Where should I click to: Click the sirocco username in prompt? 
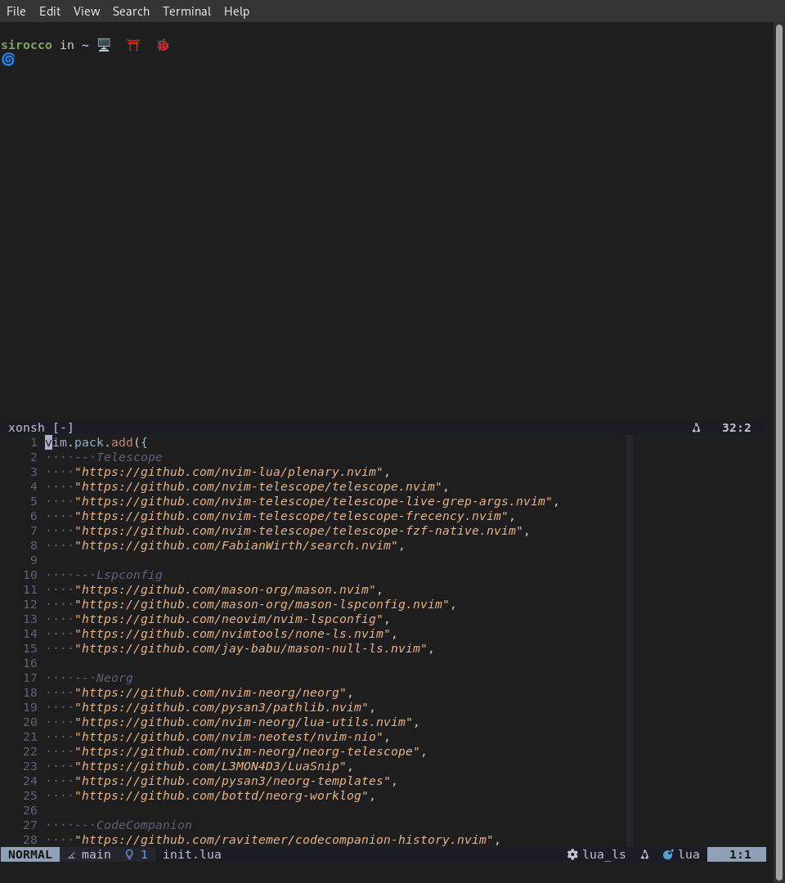click(26, 45)
